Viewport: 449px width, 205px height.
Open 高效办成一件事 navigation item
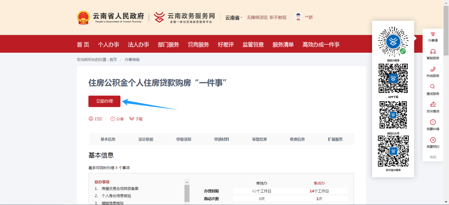(321, 44)
